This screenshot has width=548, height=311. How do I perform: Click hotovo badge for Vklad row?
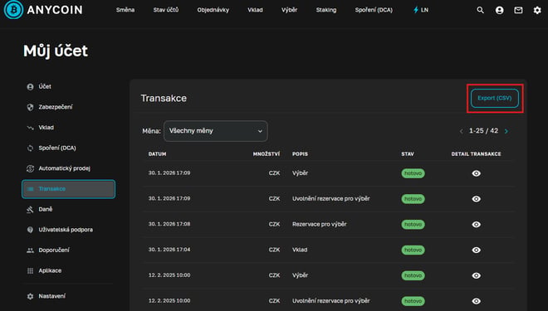pos(413,250)
